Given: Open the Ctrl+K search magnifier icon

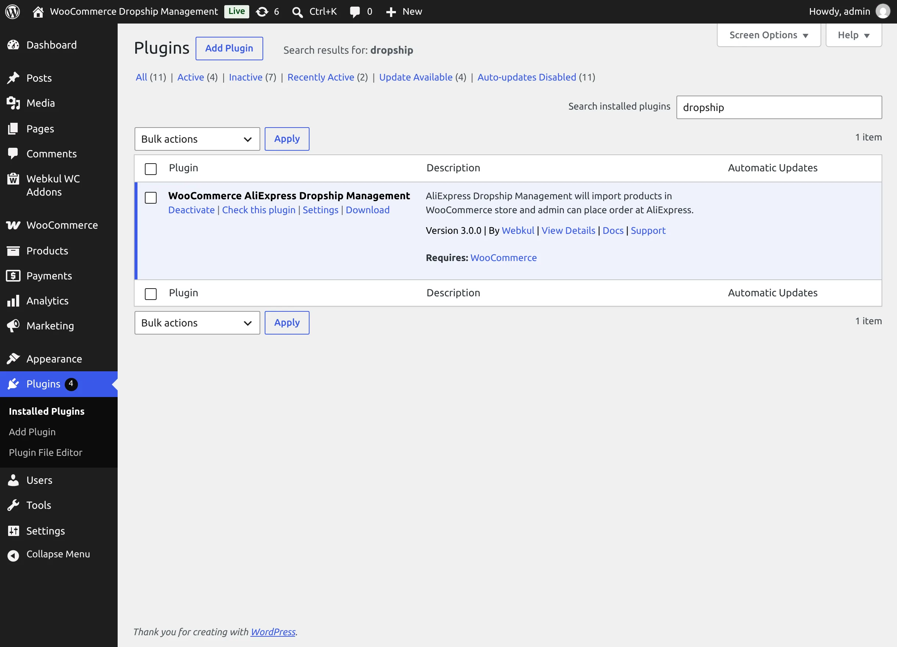Looking at the screenshot, I should coord(297,12).
